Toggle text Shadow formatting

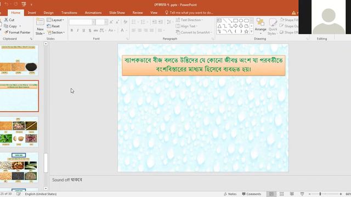coord(90,31)
